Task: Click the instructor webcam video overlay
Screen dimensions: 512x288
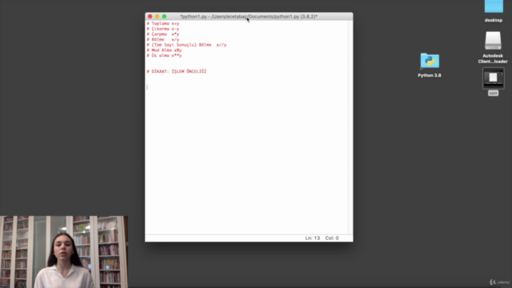Action: [64, 252]
